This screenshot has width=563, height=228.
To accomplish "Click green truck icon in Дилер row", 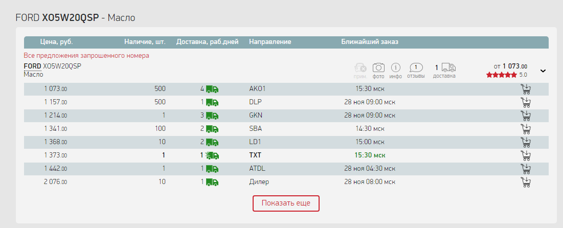I will click(x=212, y=182).
